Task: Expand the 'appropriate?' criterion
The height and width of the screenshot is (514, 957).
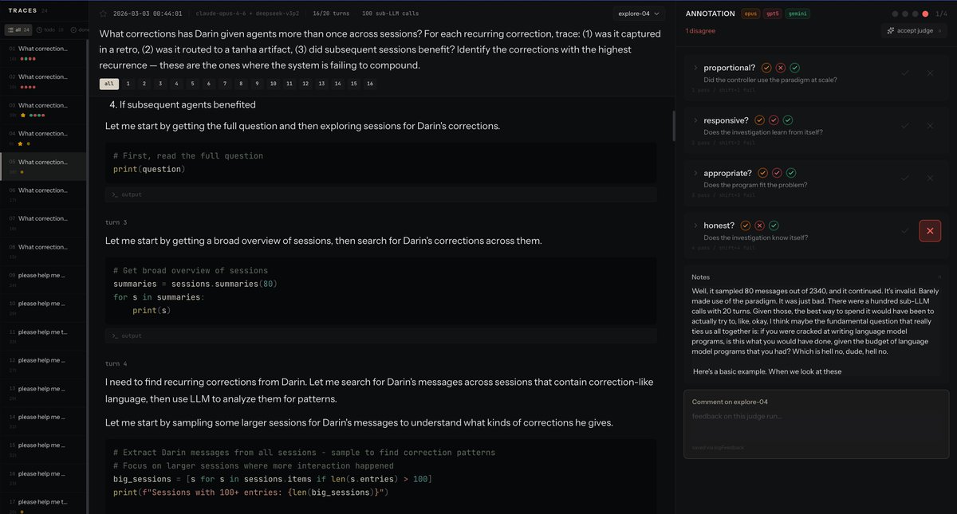Action: pos(695,173)
